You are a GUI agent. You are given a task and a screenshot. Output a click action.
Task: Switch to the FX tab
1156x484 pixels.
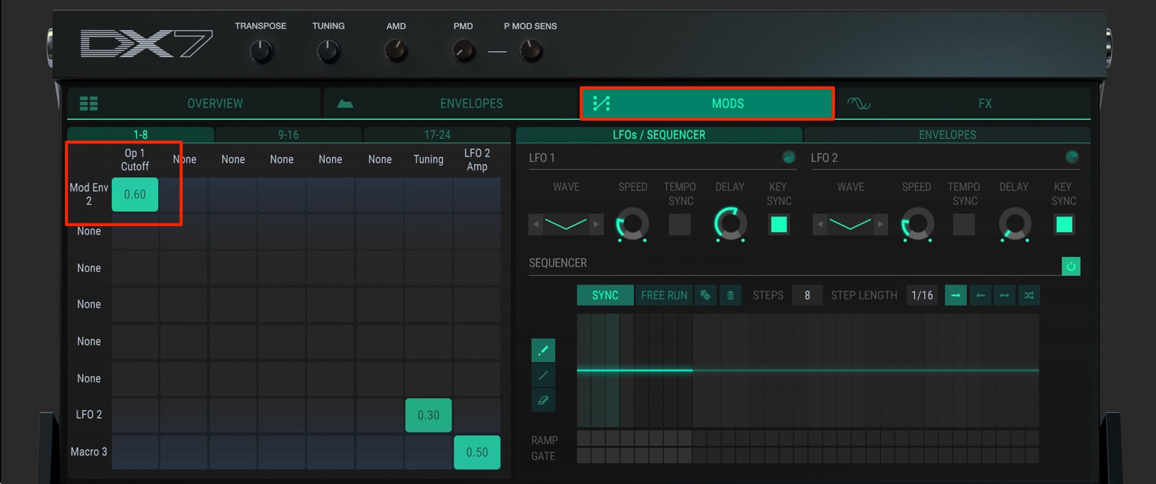click(964, 103)
